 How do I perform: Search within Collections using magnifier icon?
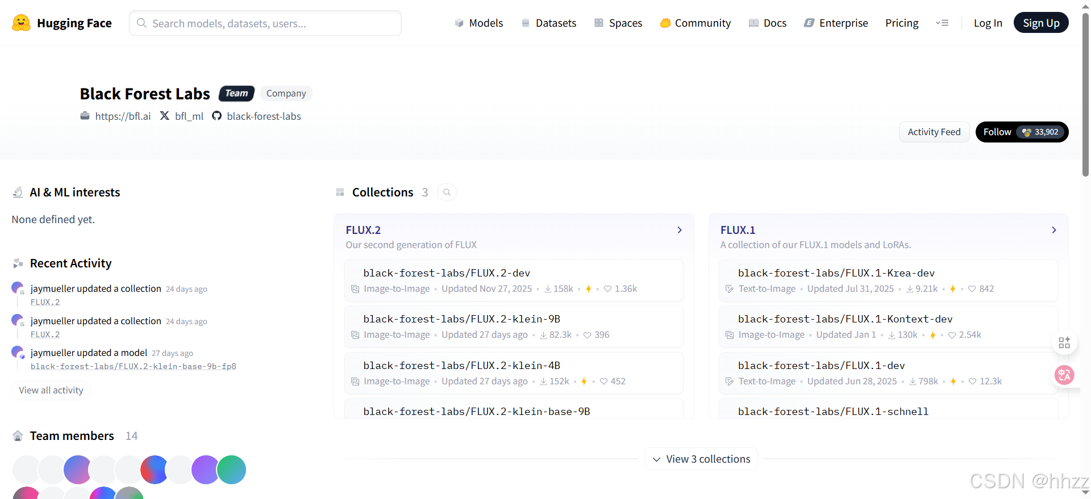coord(447,192)
